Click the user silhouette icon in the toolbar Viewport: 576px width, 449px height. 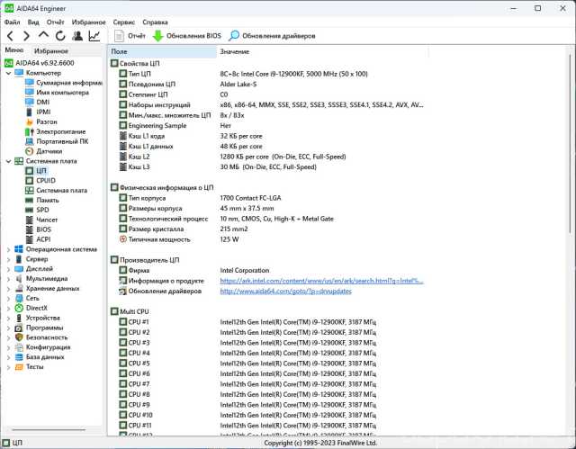click(77, 36)
